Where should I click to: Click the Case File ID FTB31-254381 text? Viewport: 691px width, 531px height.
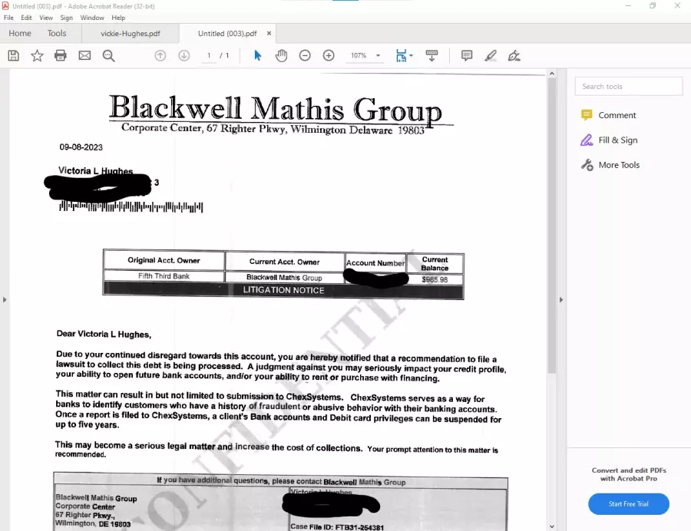(x=337, y=527)
